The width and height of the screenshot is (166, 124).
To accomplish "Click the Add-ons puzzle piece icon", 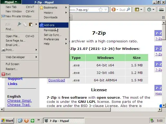I will (x=41, y=25).
